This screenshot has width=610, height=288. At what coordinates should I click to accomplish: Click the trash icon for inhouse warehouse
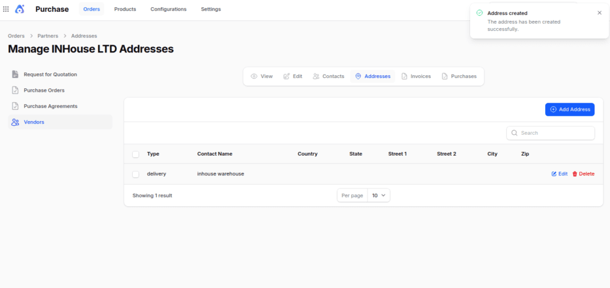[x=575, y=174]
